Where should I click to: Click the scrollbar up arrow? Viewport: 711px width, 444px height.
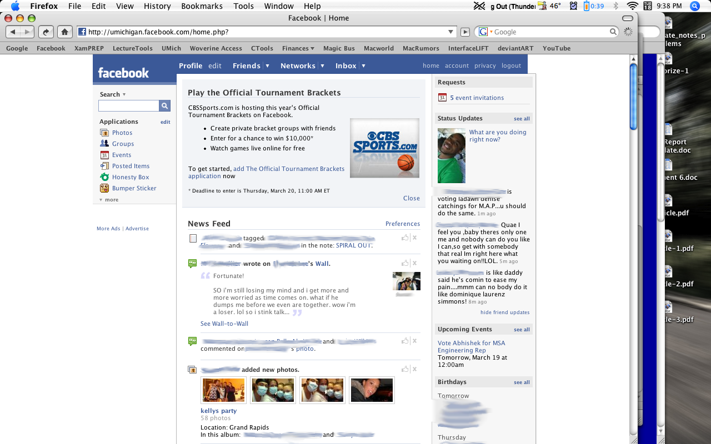tap(633, 58)
